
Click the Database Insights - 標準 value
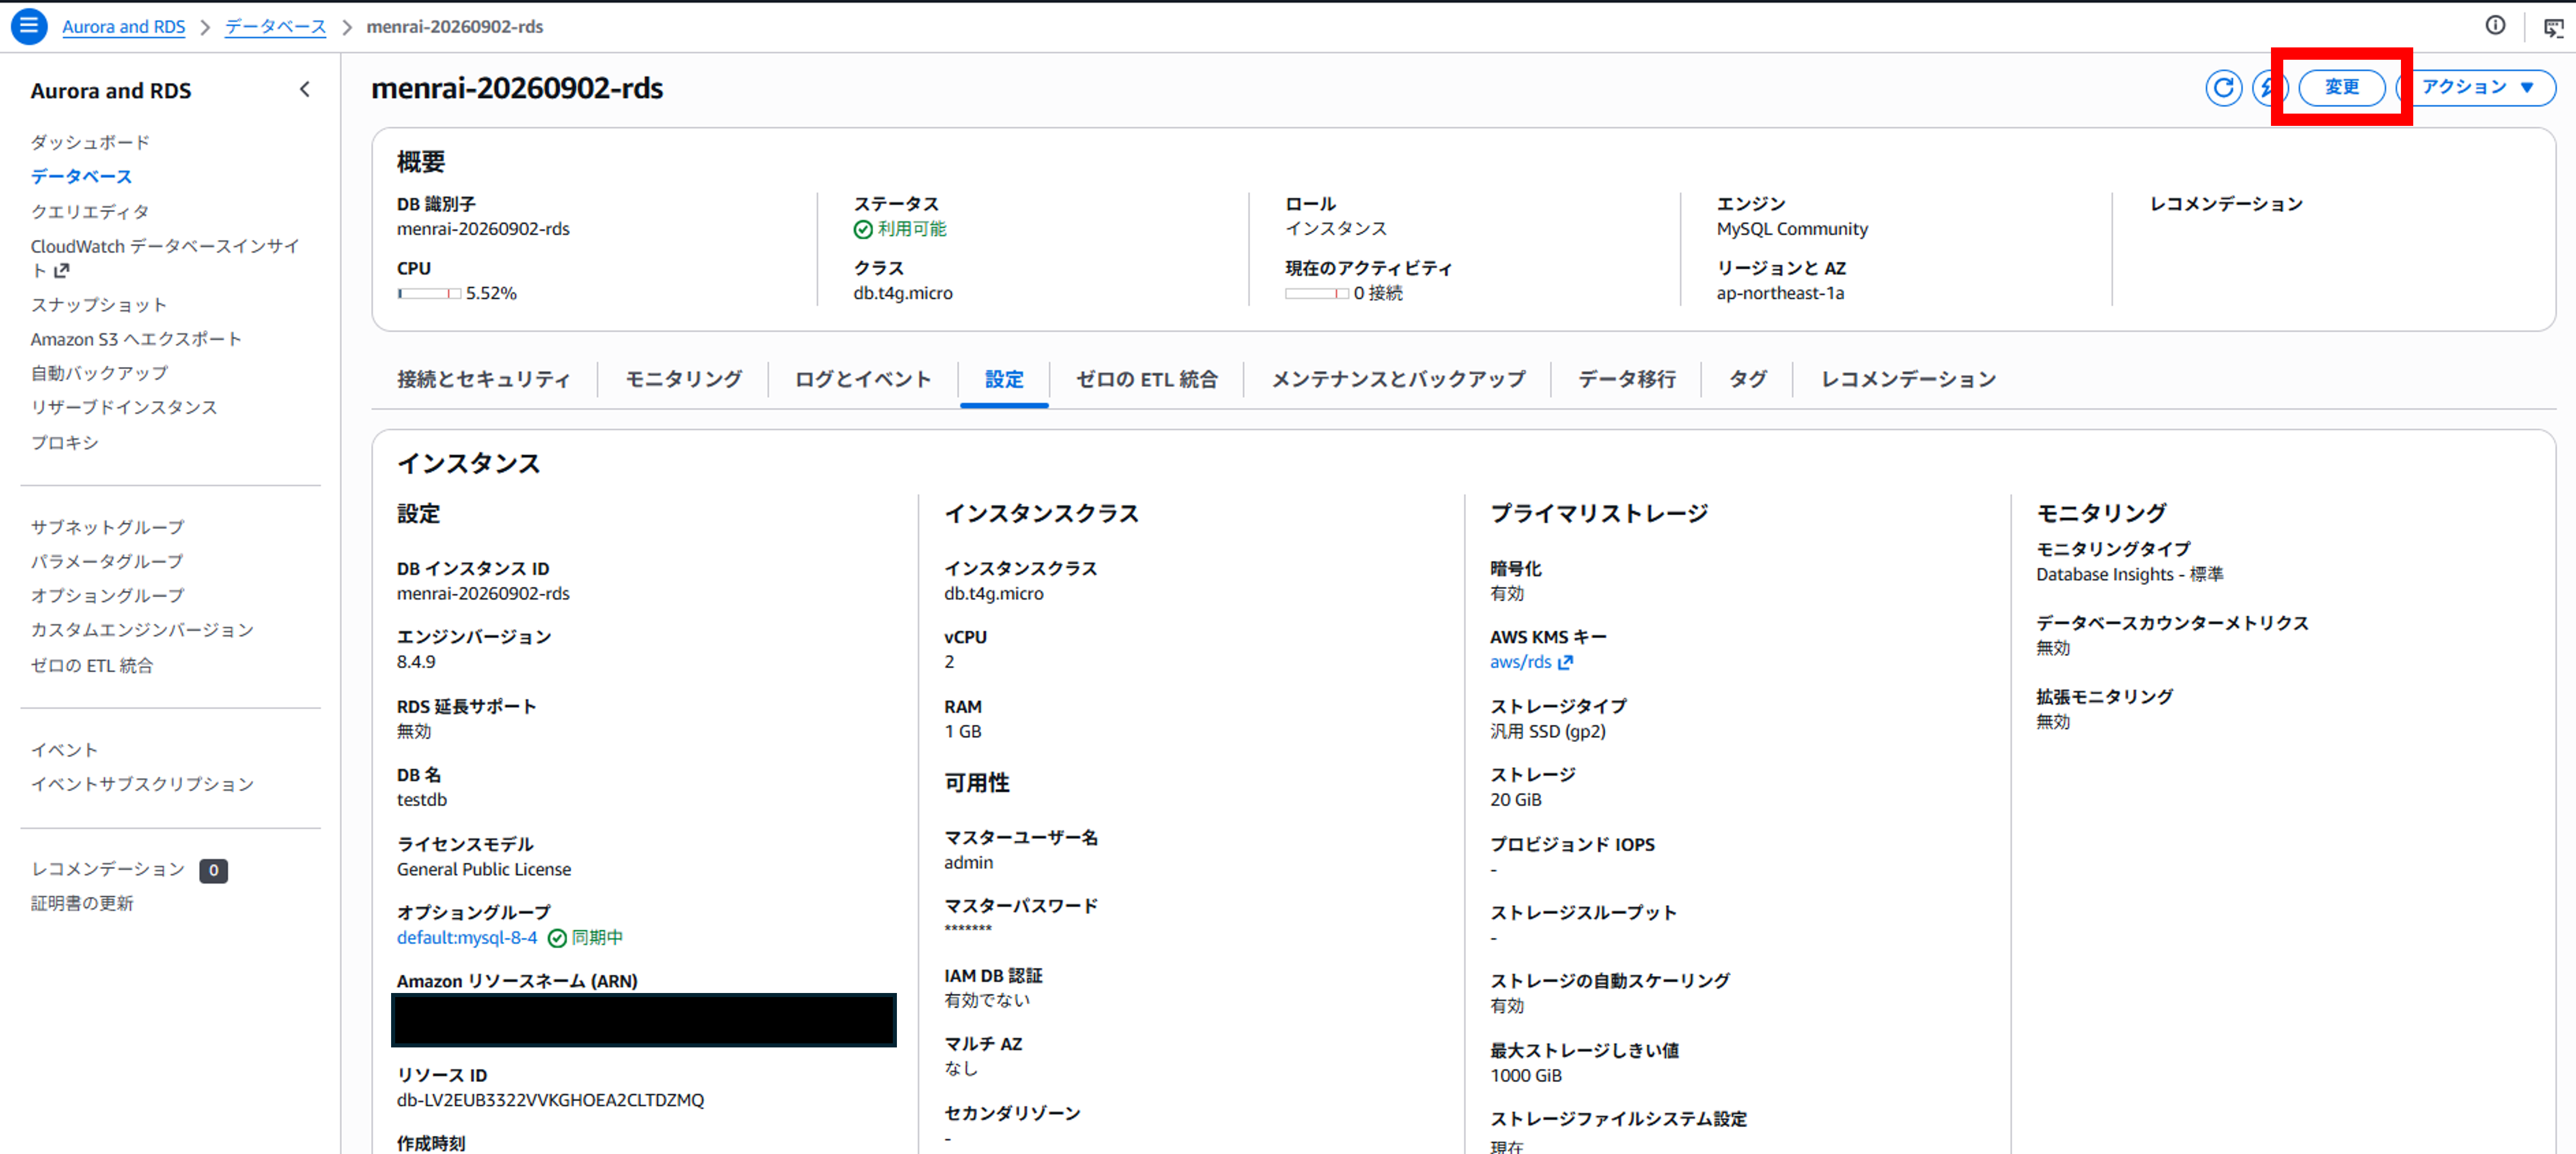tap(2130, 574)
